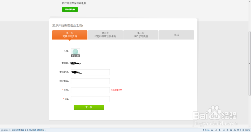
Task: Click the scrollbar down arrow at the bottom
Action: click(x=249, y=127)
